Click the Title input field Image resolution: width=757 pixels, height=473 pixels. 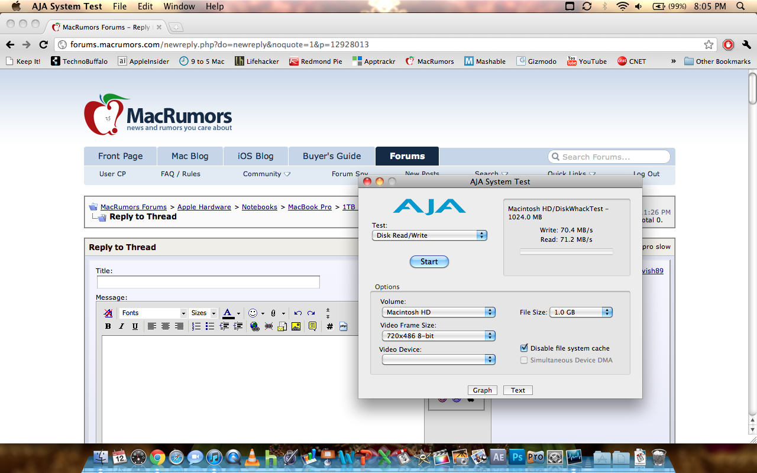click(x=208, y=282)
